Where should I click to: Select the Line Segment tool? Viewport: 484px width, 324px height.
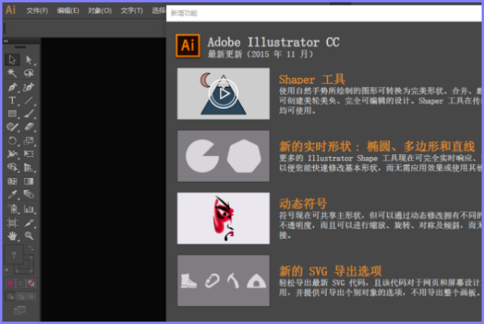tap(29, 100)
